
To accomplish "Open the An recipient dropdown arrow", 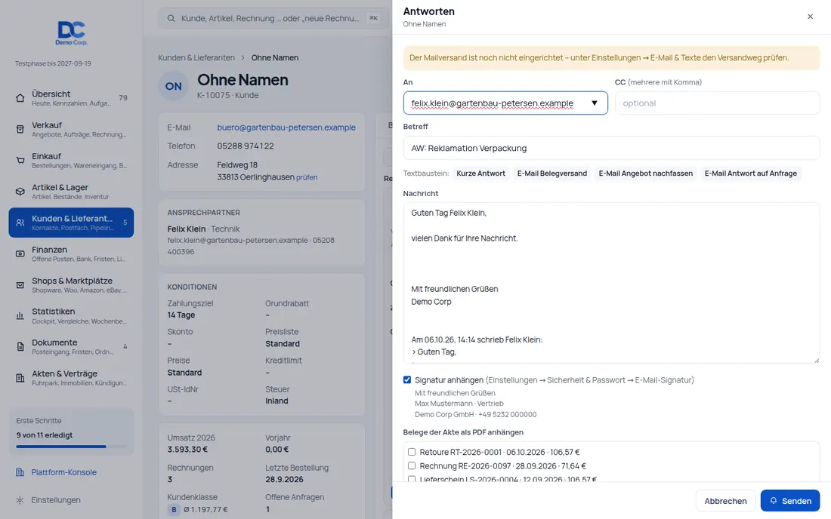I will tap(595, 103).
